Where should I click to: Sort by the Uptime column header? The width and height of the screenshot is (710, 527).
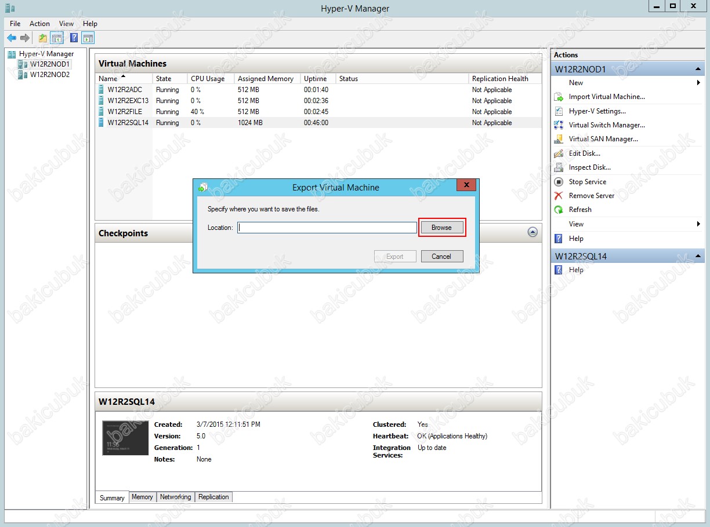[x=318, y=79]
